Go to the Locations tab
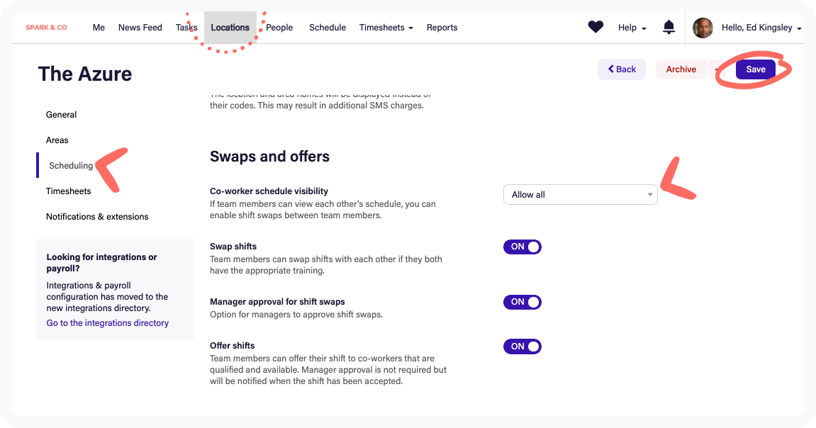The height and width of the screenshot is (428, 816). click(x=230, y=28)
